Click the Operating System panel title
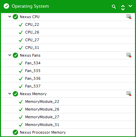Screen dimensions: 136x137 tap(30, 6)
